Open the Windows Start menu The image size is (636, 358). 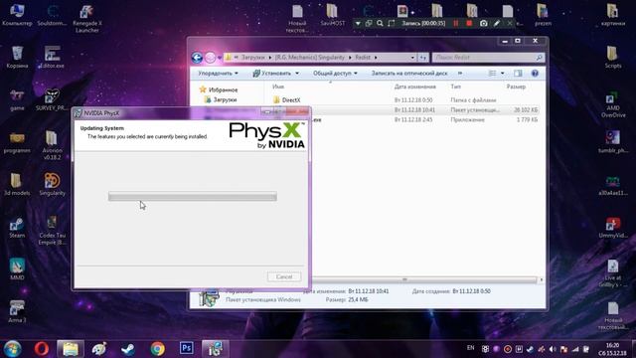[12, 349]
